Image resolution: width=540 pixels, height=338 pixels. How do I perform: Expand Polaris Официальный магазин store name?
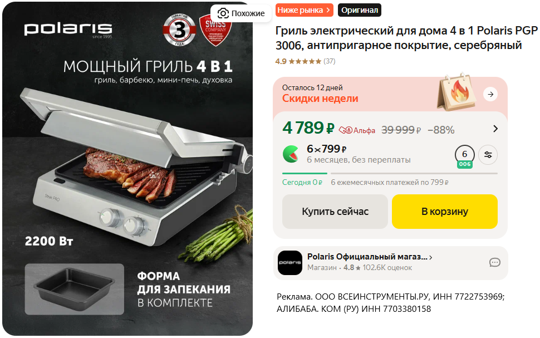(370, 257)
